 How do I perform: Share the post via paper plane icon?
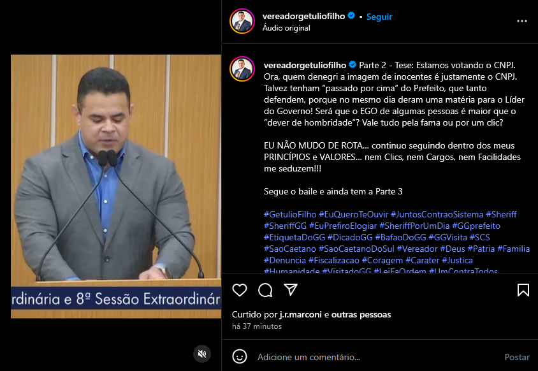pyautogui.click(x=291, y=289)
